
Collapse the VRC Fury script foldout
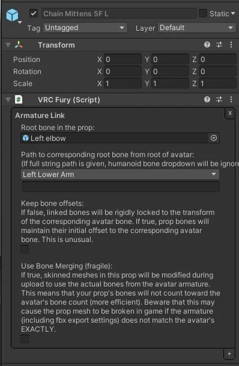point(8,100)
